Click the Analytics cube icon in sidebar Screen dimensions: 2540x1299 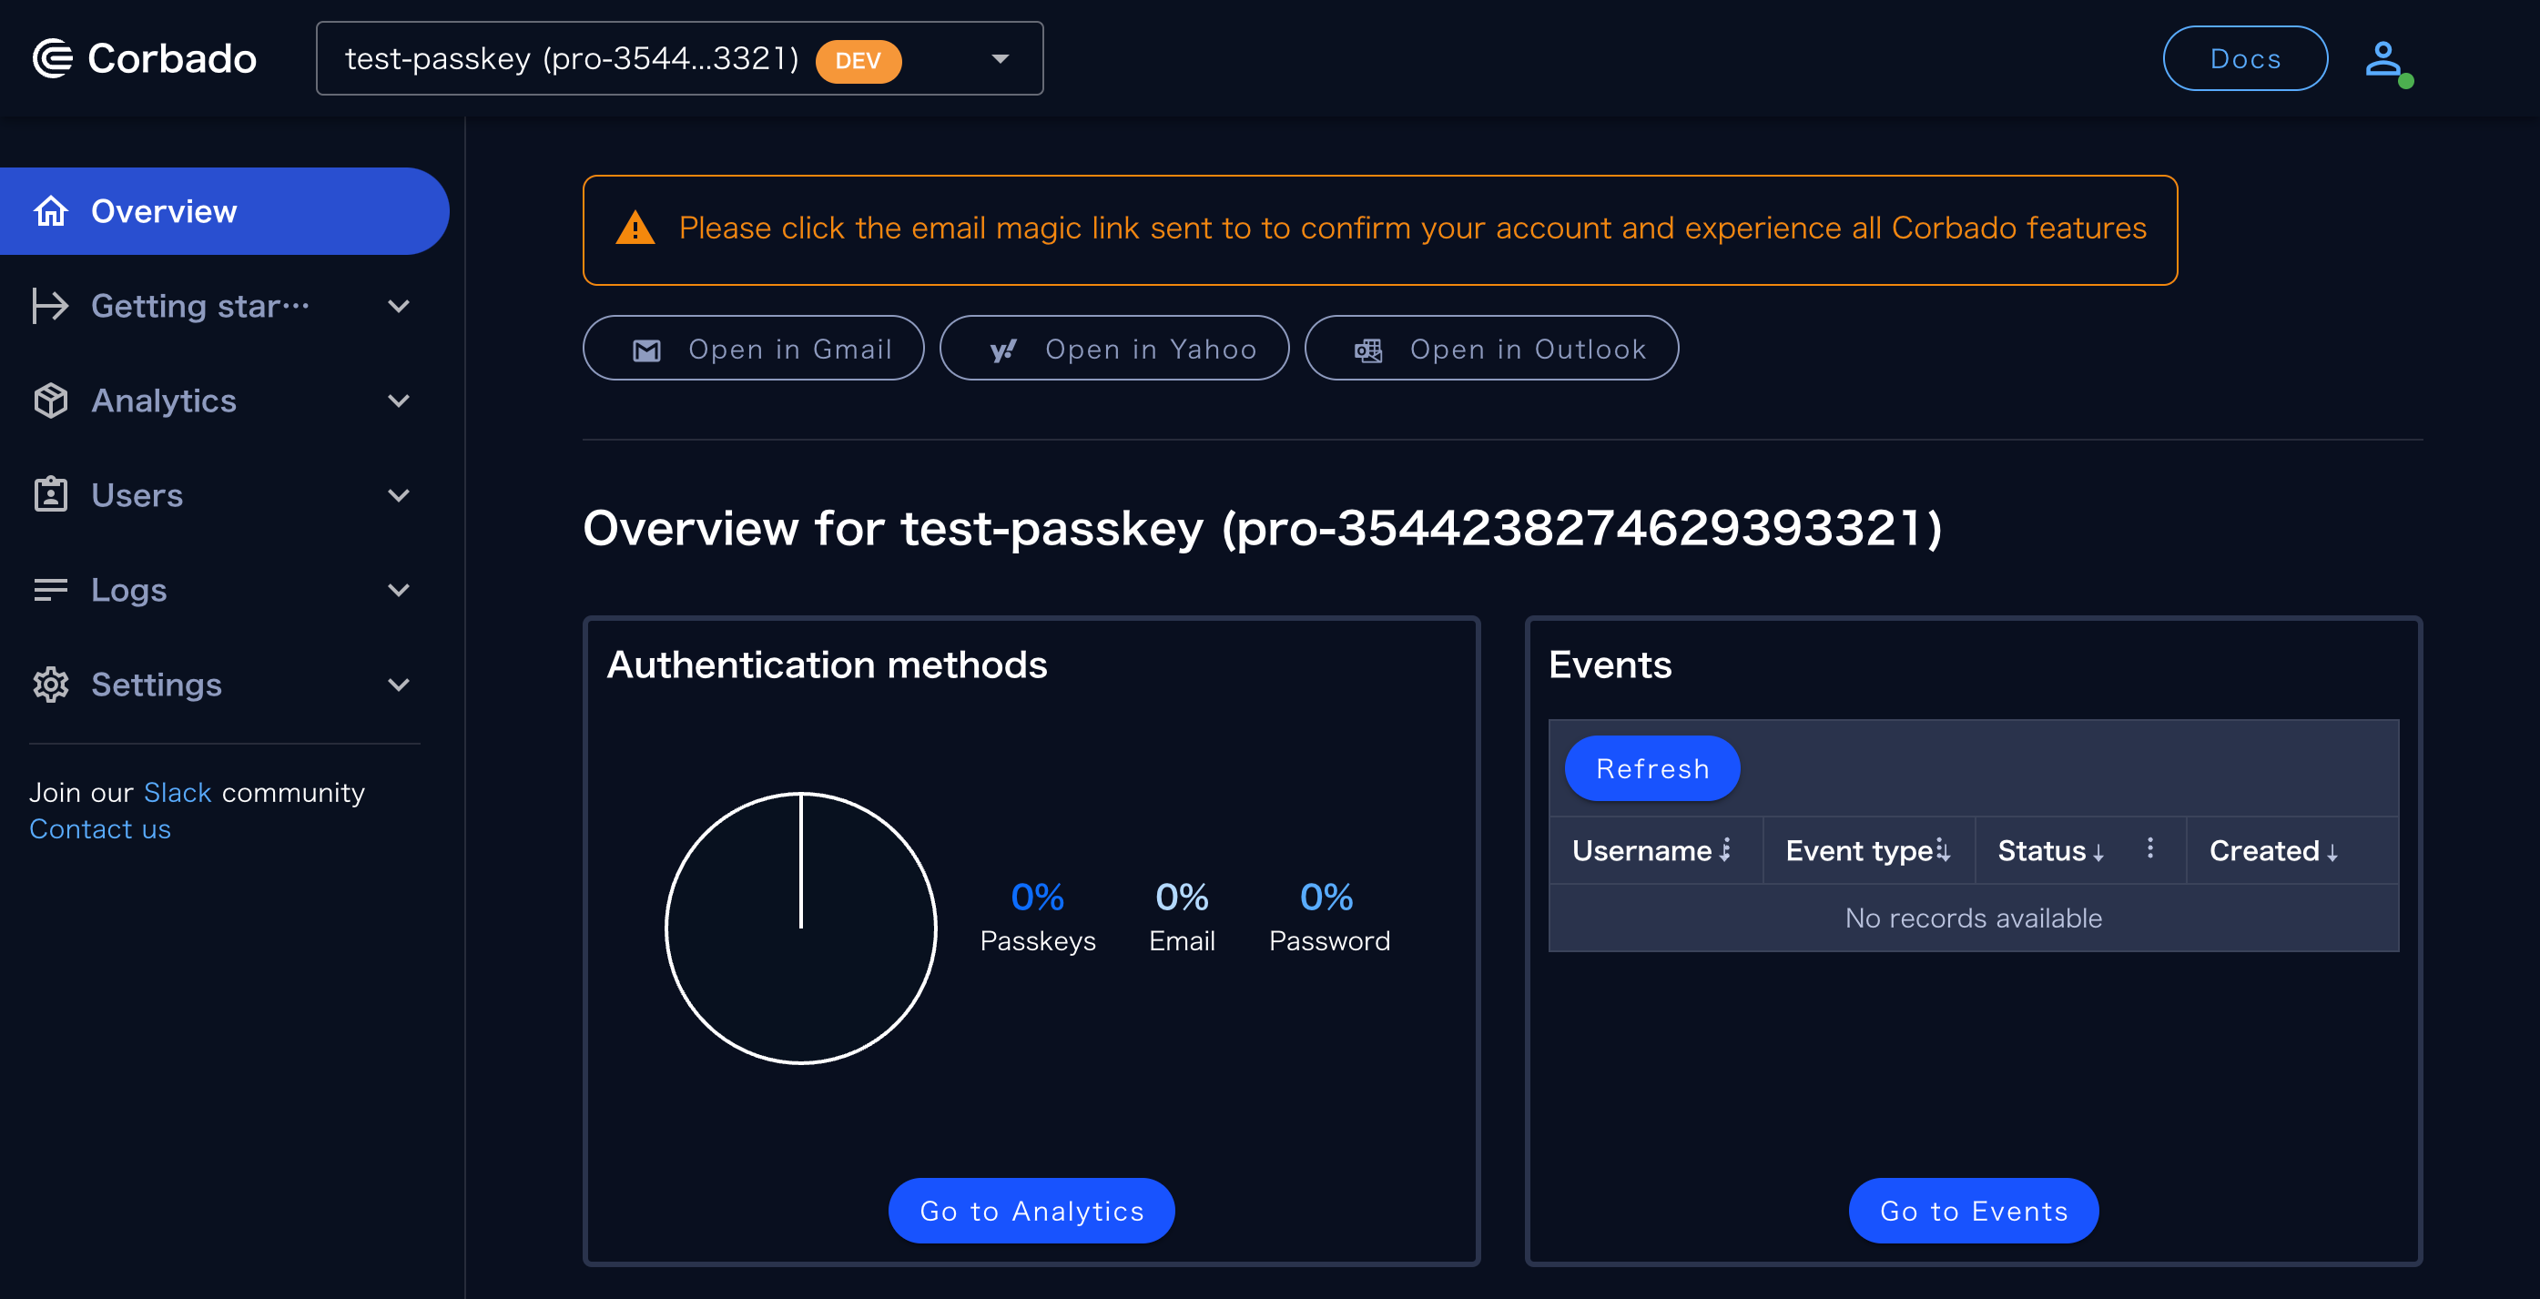pos(50,401)
